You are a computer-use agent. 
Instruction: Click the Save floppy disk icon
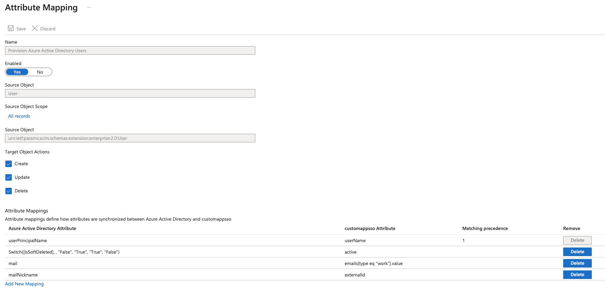tap(11, 29)
